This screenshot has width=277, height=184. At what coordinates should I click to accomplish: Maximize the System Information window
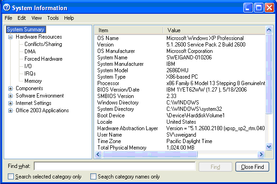(x=259, y=7)
